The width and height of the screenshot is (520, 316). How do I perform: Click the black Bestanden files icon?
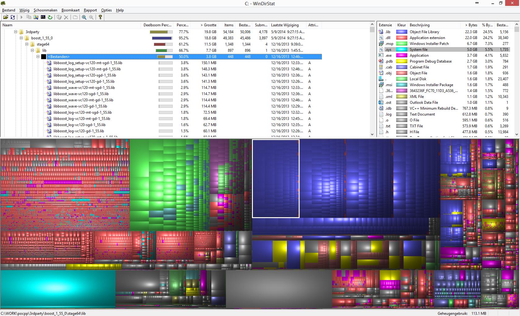click(x=44, y=57)
